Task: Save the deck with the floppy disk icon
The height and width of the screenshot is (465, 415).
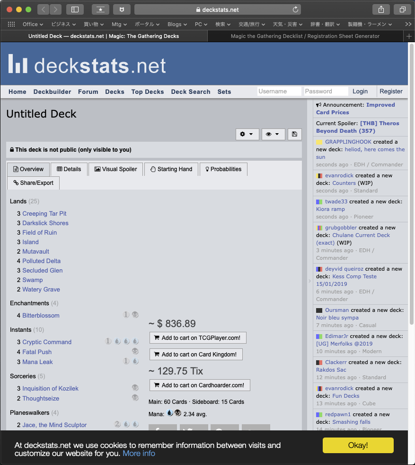Action: click(x=294, y=134)
